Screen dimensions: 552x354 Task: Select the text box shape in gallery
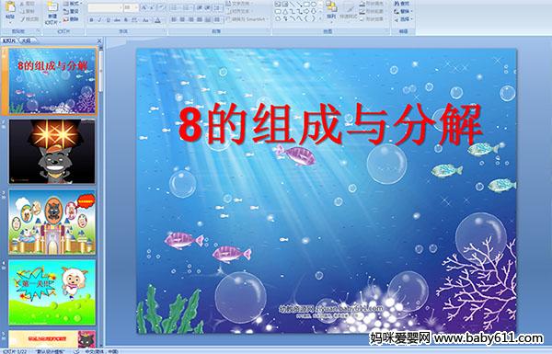click(278, 5)
